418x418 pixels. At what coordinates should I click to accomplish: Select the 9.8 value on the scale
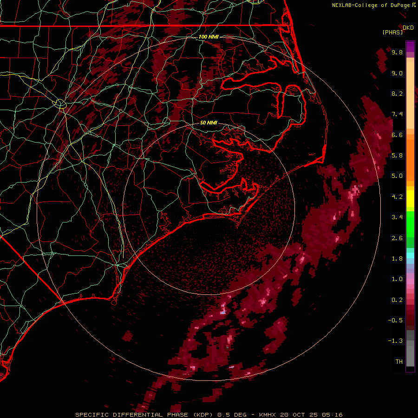coord(397,52)
